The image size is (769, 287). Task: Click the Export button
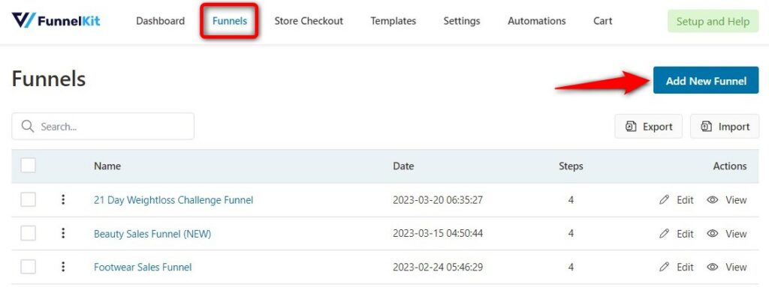coord(648,127)
